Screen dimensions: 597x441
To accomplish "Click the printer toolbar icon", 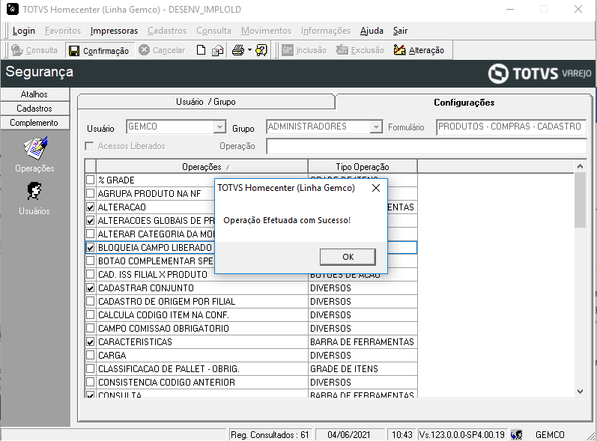I will 238,50.
